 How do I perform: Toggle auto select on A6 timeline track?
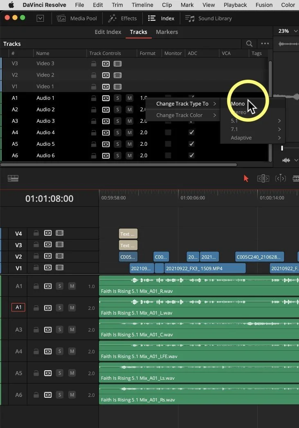coord(48,395)
